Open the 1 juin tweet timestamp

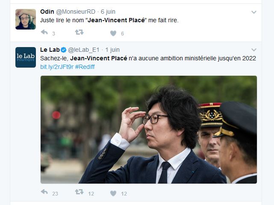112,50
